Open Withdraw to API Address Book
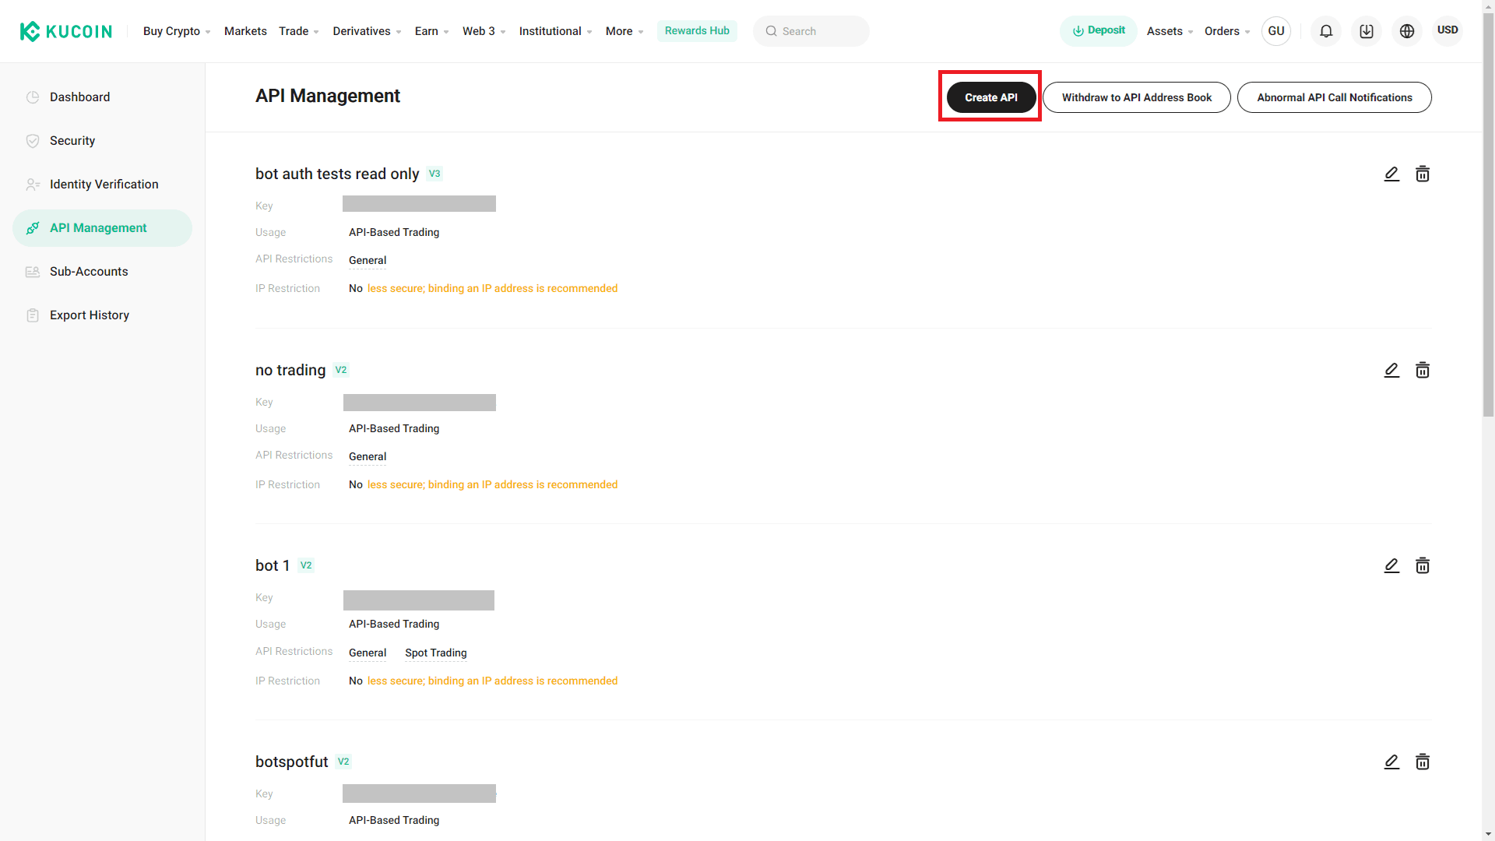This screenshot has width=1495, height=841. click(1136, 97)
